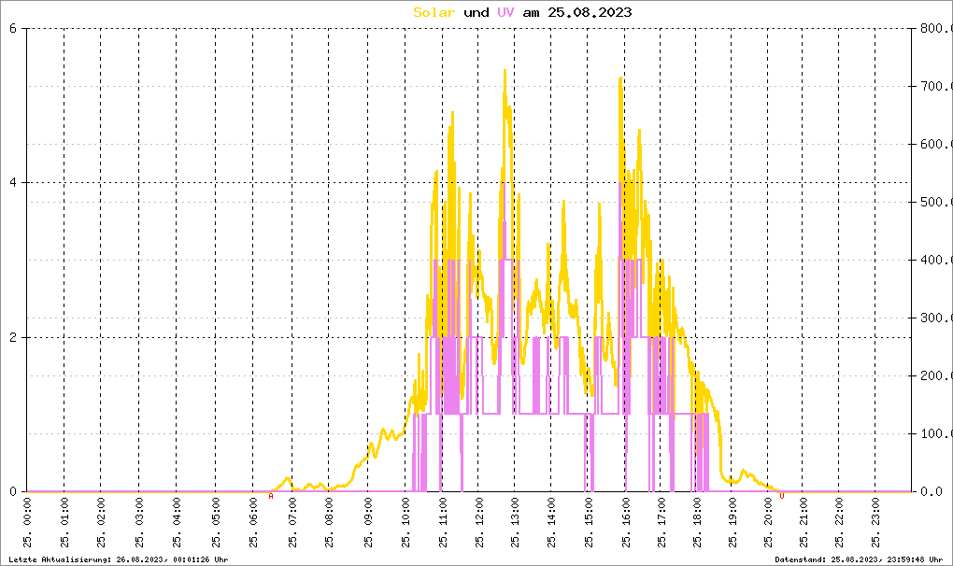Select time label "25. 04:00"
The height and width of the screenshot is (566, 953).
tap(177, 523)
